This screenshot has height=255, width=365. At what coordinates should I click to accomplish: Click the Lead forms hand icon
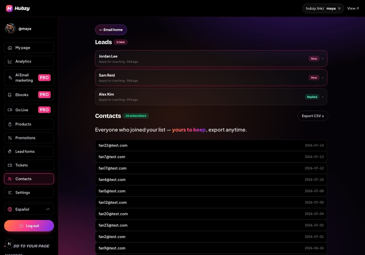[x=10, y=151]
